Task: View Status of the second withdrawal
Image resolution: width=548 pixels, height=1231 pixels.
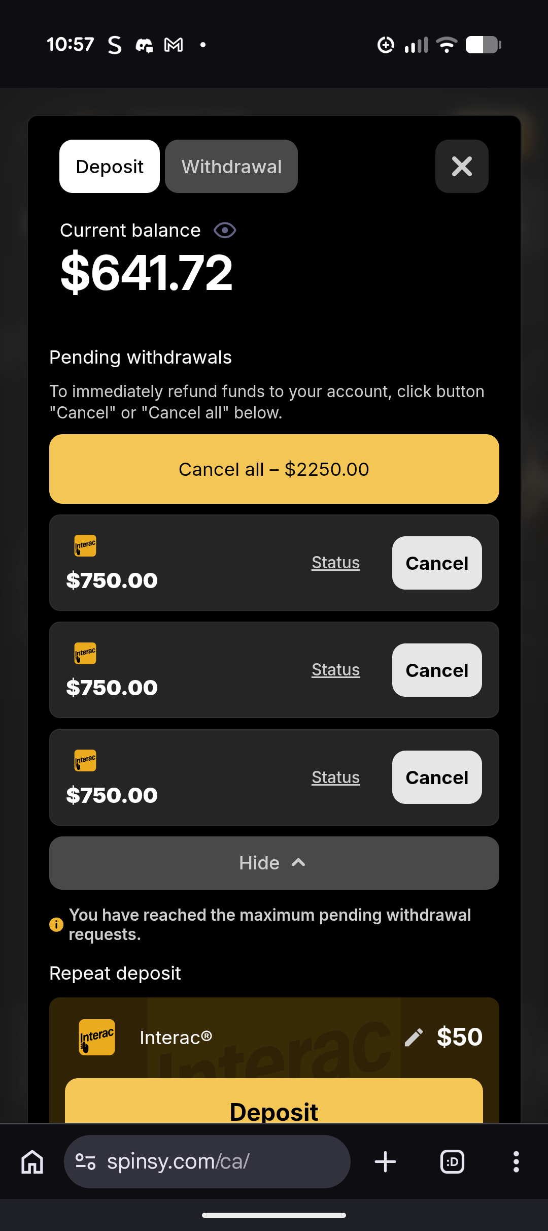Action: coord(335,670)
